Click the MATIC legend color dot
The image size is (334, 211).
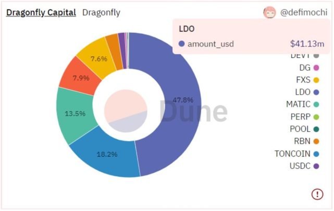click(316, 104)
